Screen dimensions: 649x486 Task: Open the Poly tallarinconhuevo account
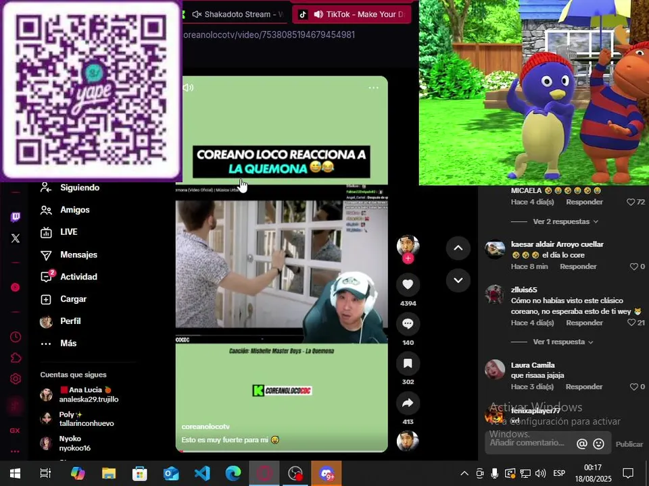pyautogui.click(x=76, y=418)
